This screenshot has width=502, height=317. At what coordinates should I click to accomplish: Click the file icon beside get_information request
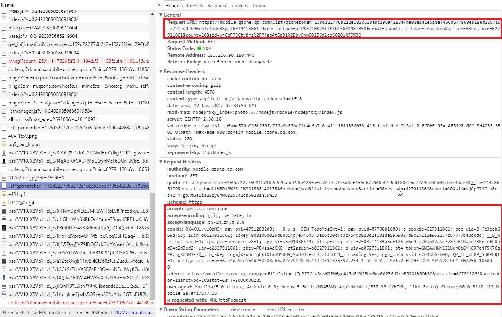(4, 44)
